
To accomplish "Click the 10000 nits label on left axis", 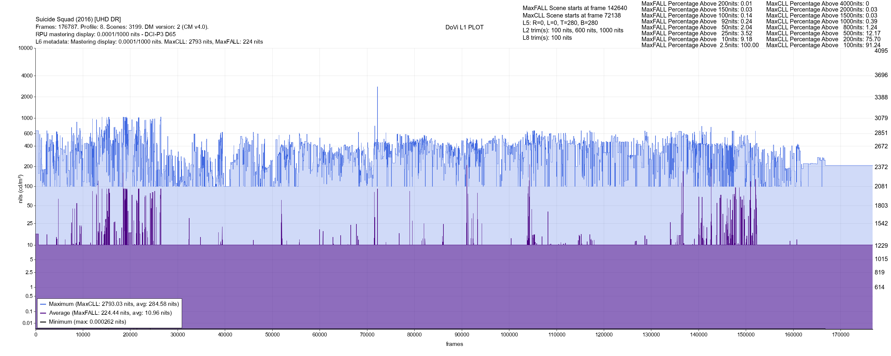I will click(x=25, y=48).
